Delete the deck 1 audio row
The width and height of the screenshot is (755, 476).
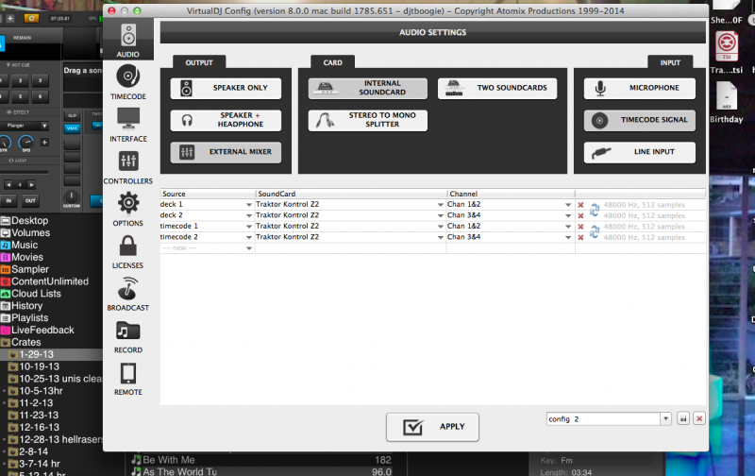[x=580, y=205]
